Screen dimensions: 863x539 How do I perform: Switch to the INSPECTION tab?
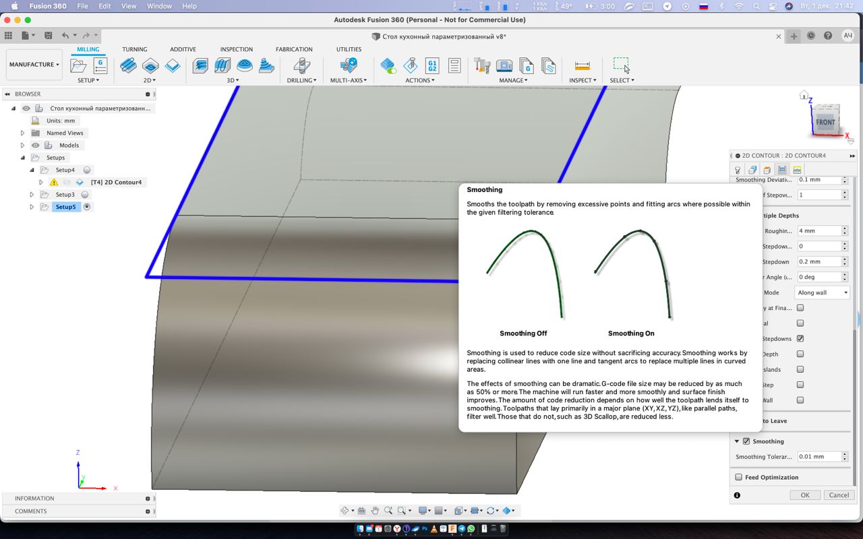pos(237,49)
